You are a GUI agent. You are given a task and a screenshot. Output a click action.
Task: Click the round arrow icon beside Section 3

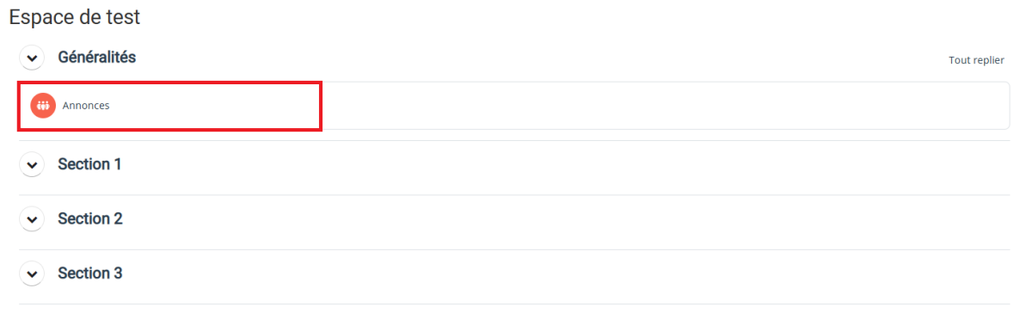32,273
